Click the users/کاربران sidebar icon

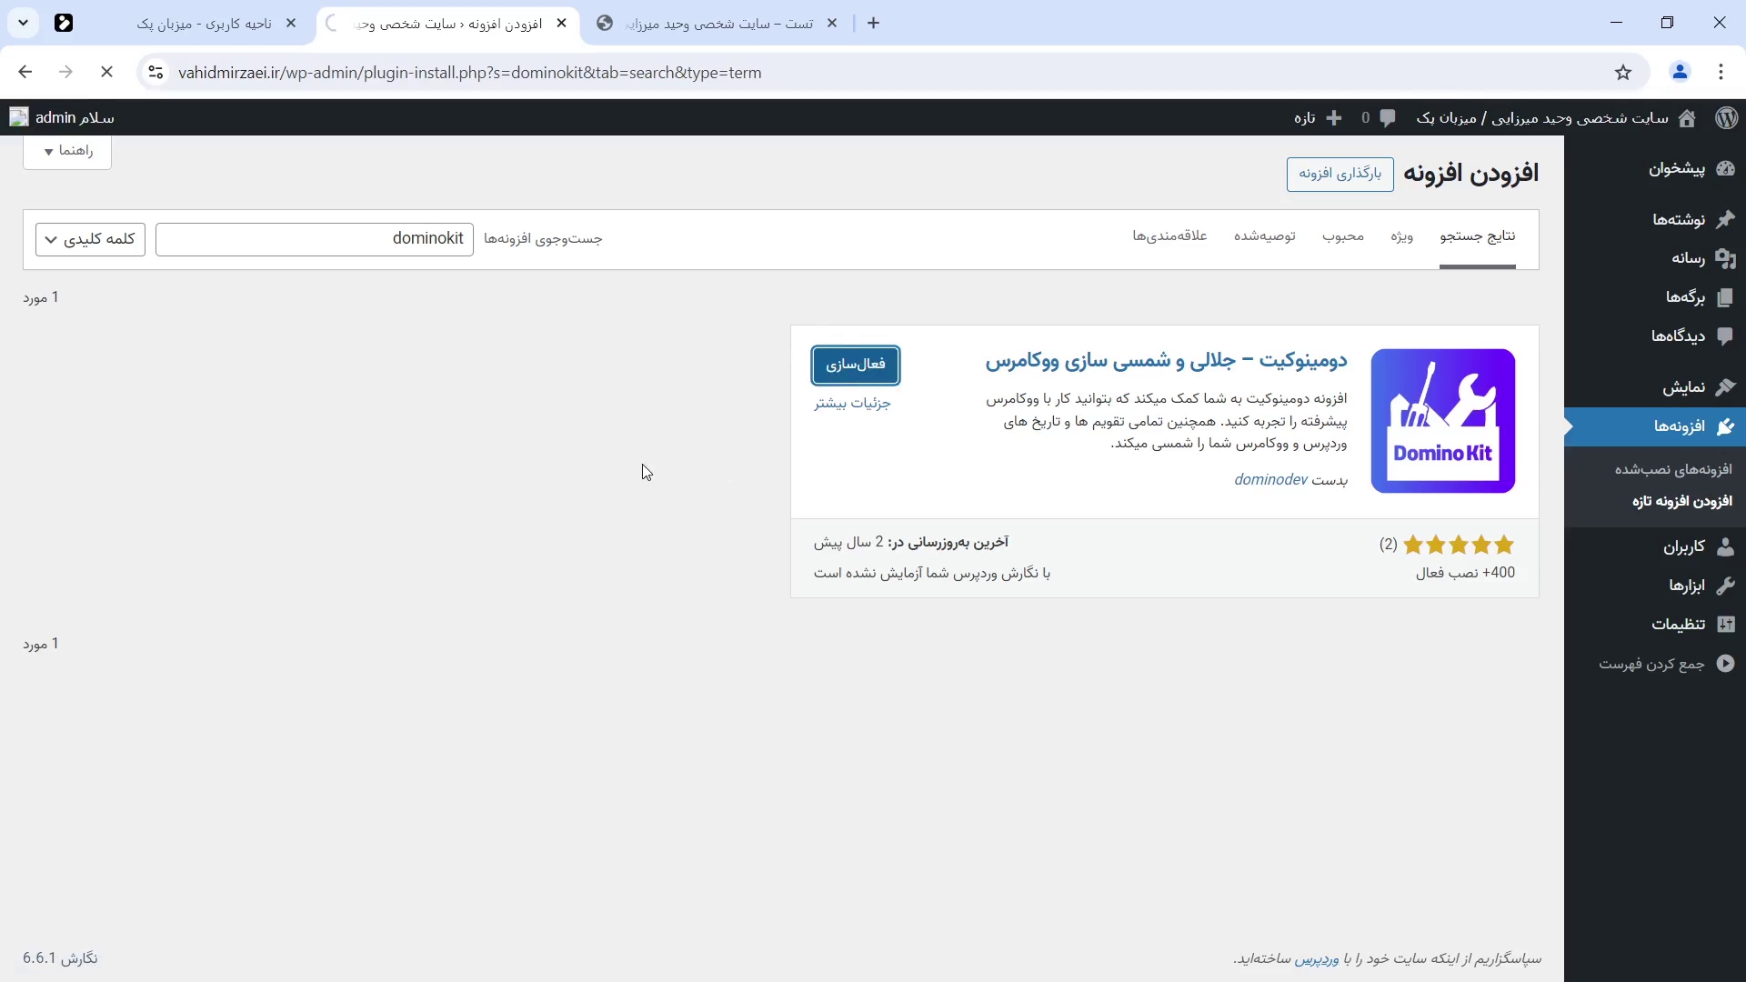1728,548
